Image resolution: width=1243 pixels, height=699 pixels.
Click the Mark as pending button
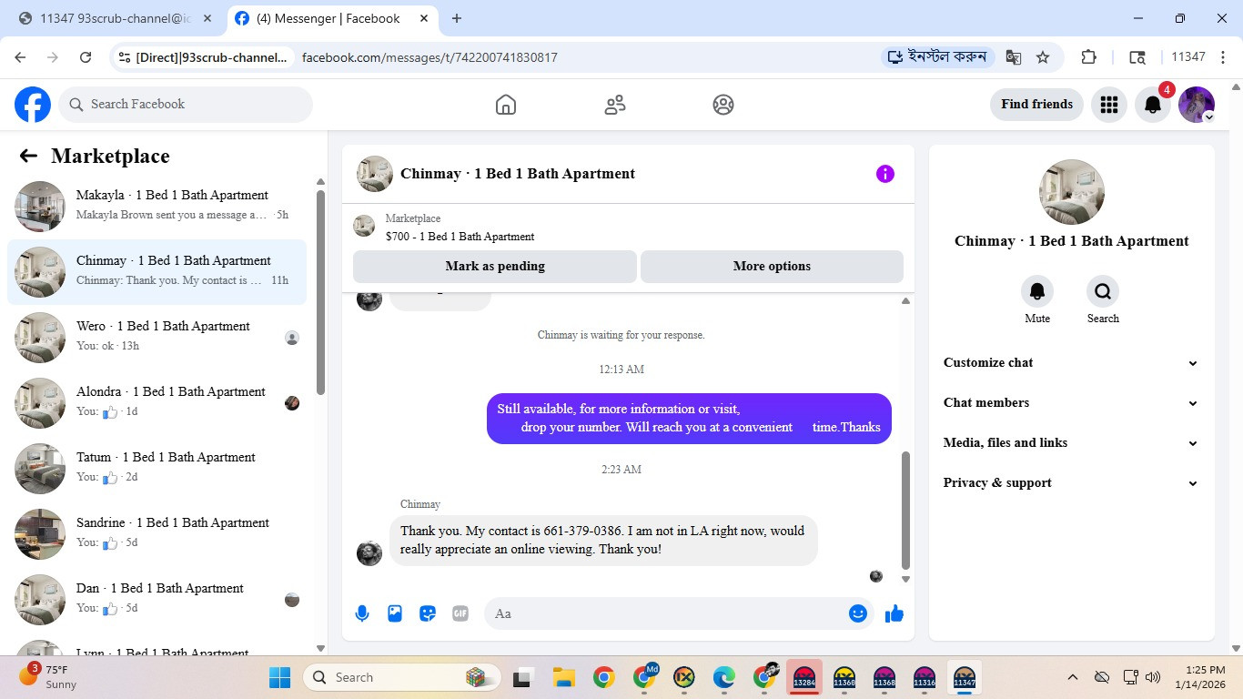click(x=495, y=267)
